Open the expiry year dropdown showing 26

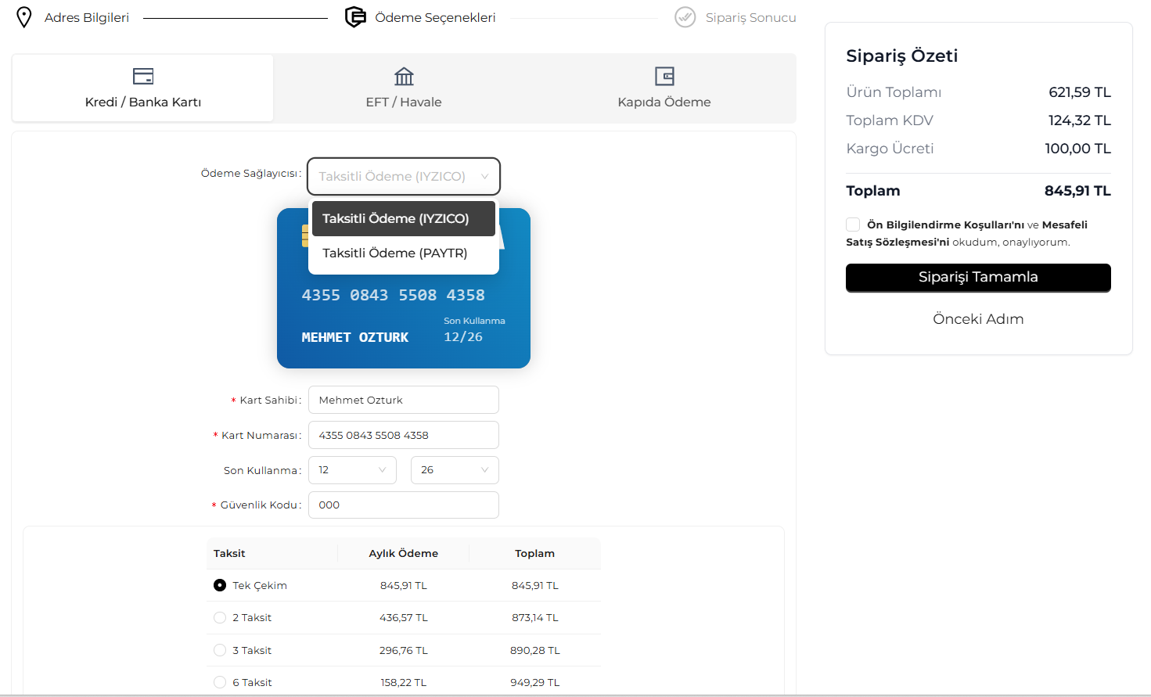point(455,470)
